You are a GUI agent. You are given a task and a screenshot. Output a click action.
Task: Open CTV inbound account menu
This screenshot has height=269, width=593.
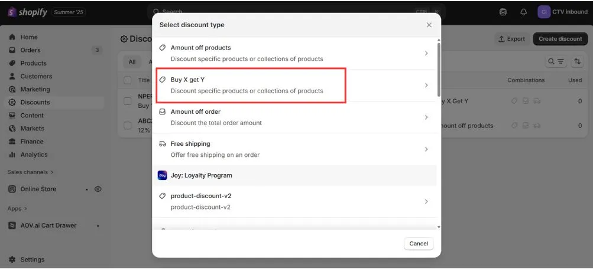[563, 12]
